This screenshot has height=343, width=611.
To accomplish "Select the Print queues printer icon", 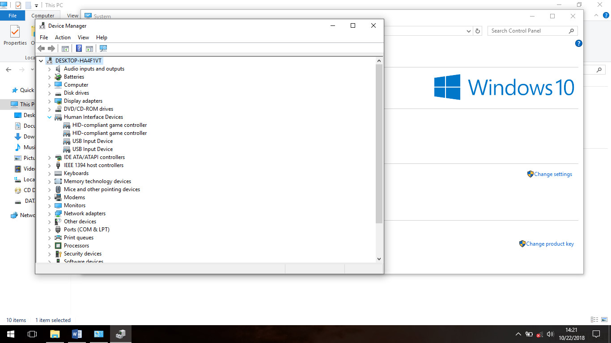I will coord(58,238).
